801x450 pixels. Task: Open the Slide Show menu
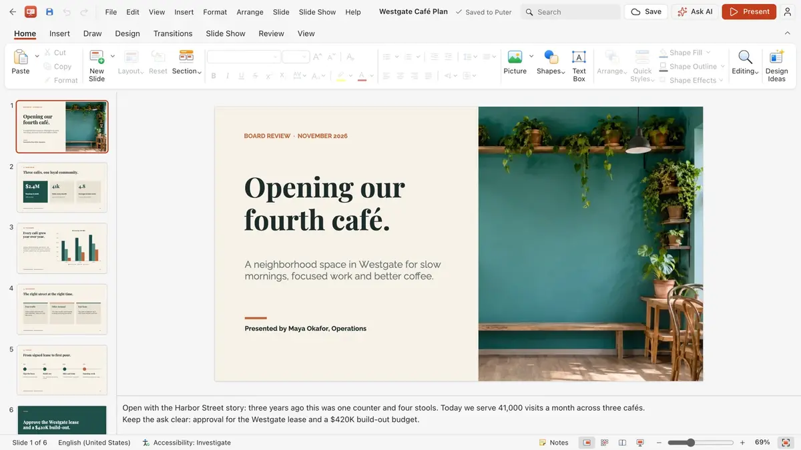click(317, 12)
